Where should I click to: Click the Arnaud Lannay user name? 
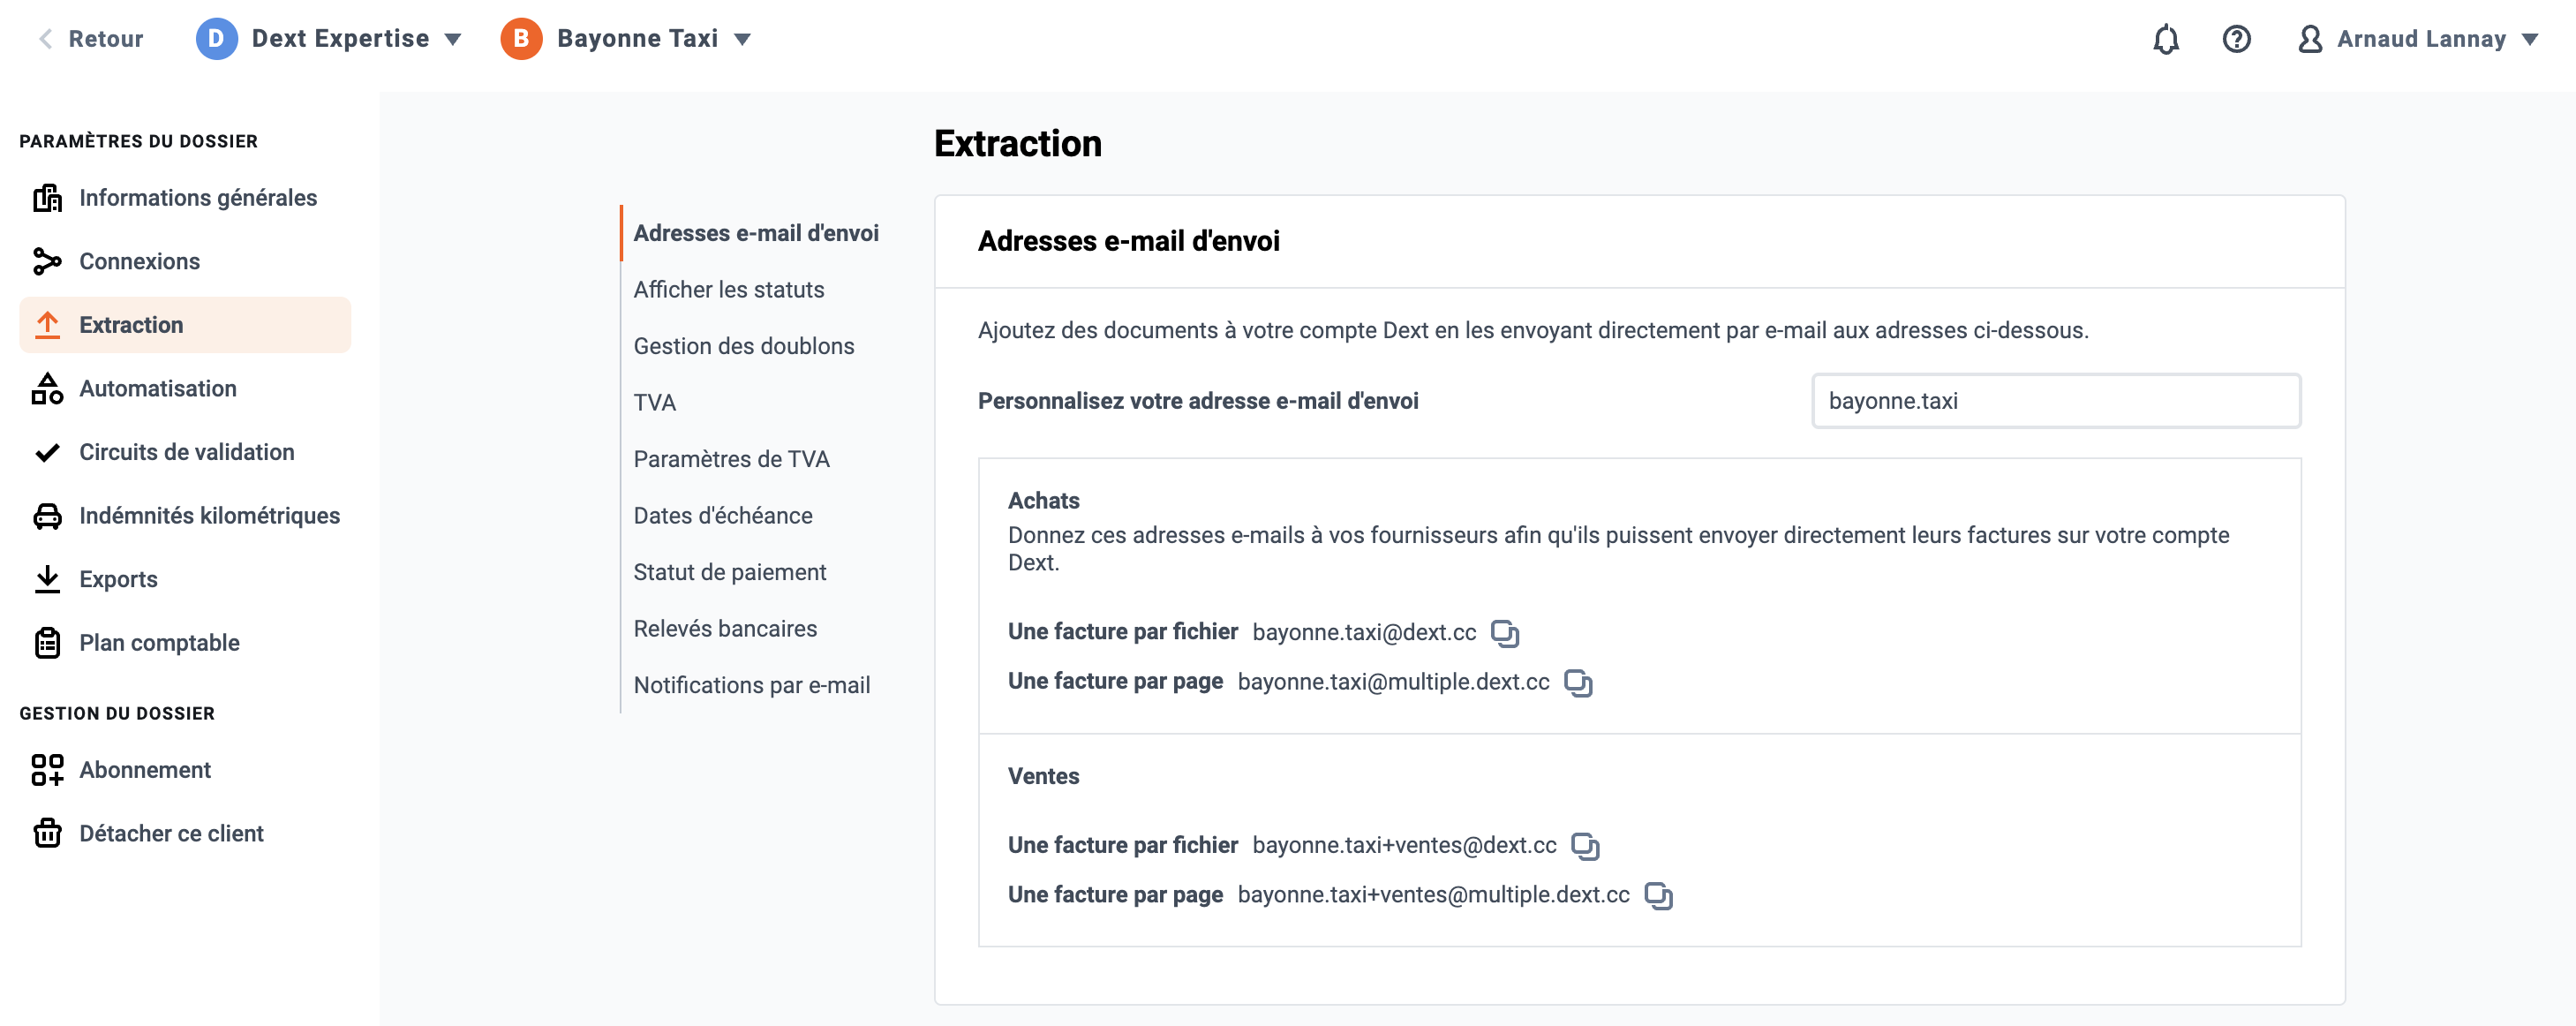point(2421,39)
